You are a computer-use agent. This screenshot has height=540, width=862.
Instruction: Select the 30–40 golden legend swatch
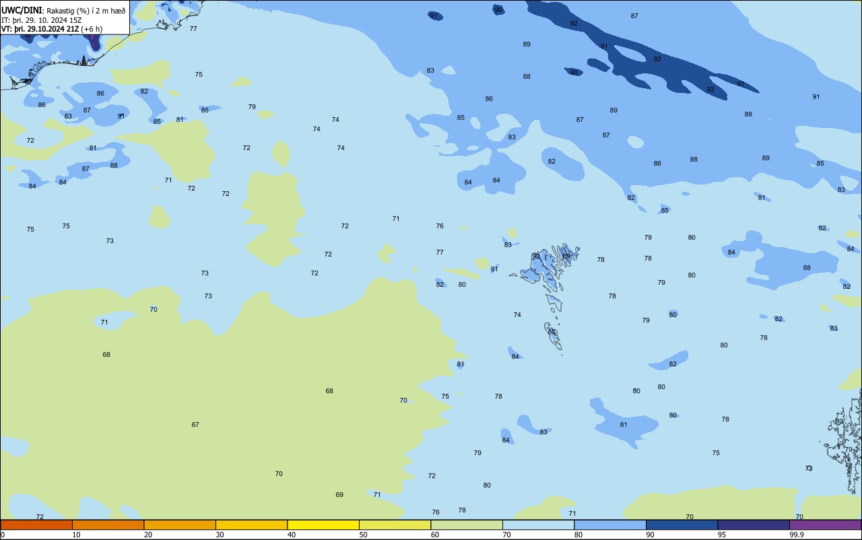click(251, 525)
